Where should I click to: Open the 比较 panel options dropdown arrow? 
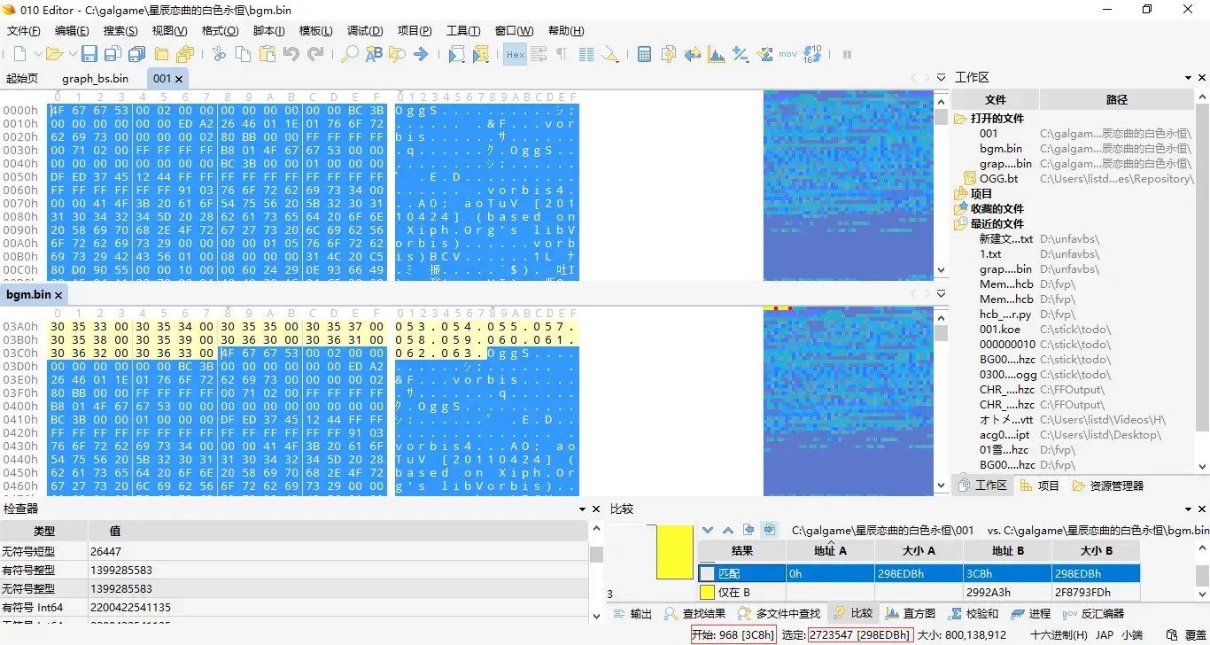pos(1189,509)
